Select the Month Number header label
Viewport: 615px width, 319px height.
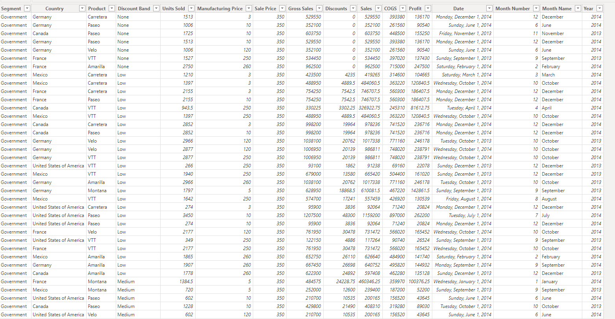pyautogui.click(x=513, y=8)
